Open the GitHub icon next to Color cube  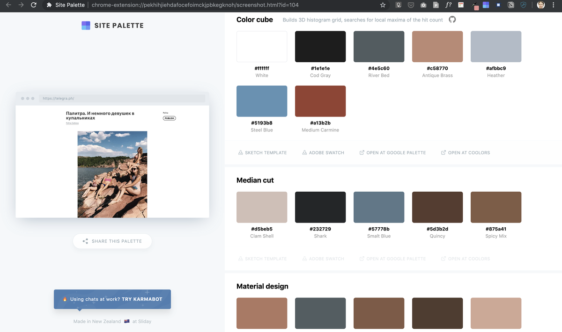pyautogui.click(x=452, y=20)
